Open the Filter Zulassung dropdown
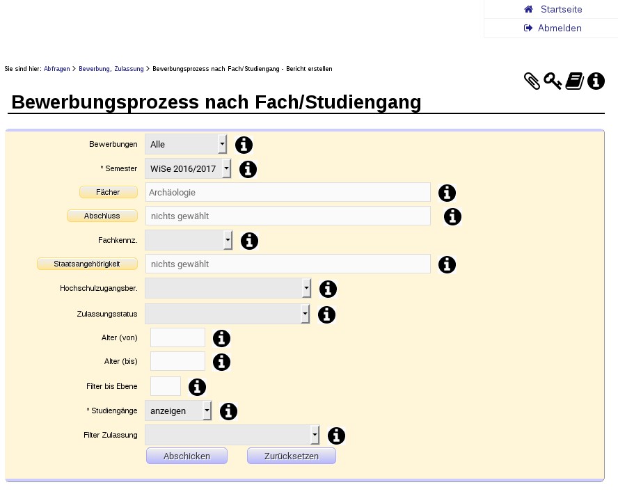Screen dimensions: 618x494 [x=232, y=436]
